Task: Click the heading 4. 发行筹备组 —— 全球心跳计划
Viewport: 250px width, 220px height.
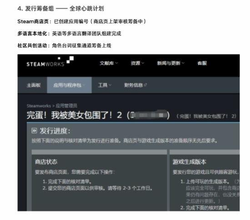Action: pos(60,9)
